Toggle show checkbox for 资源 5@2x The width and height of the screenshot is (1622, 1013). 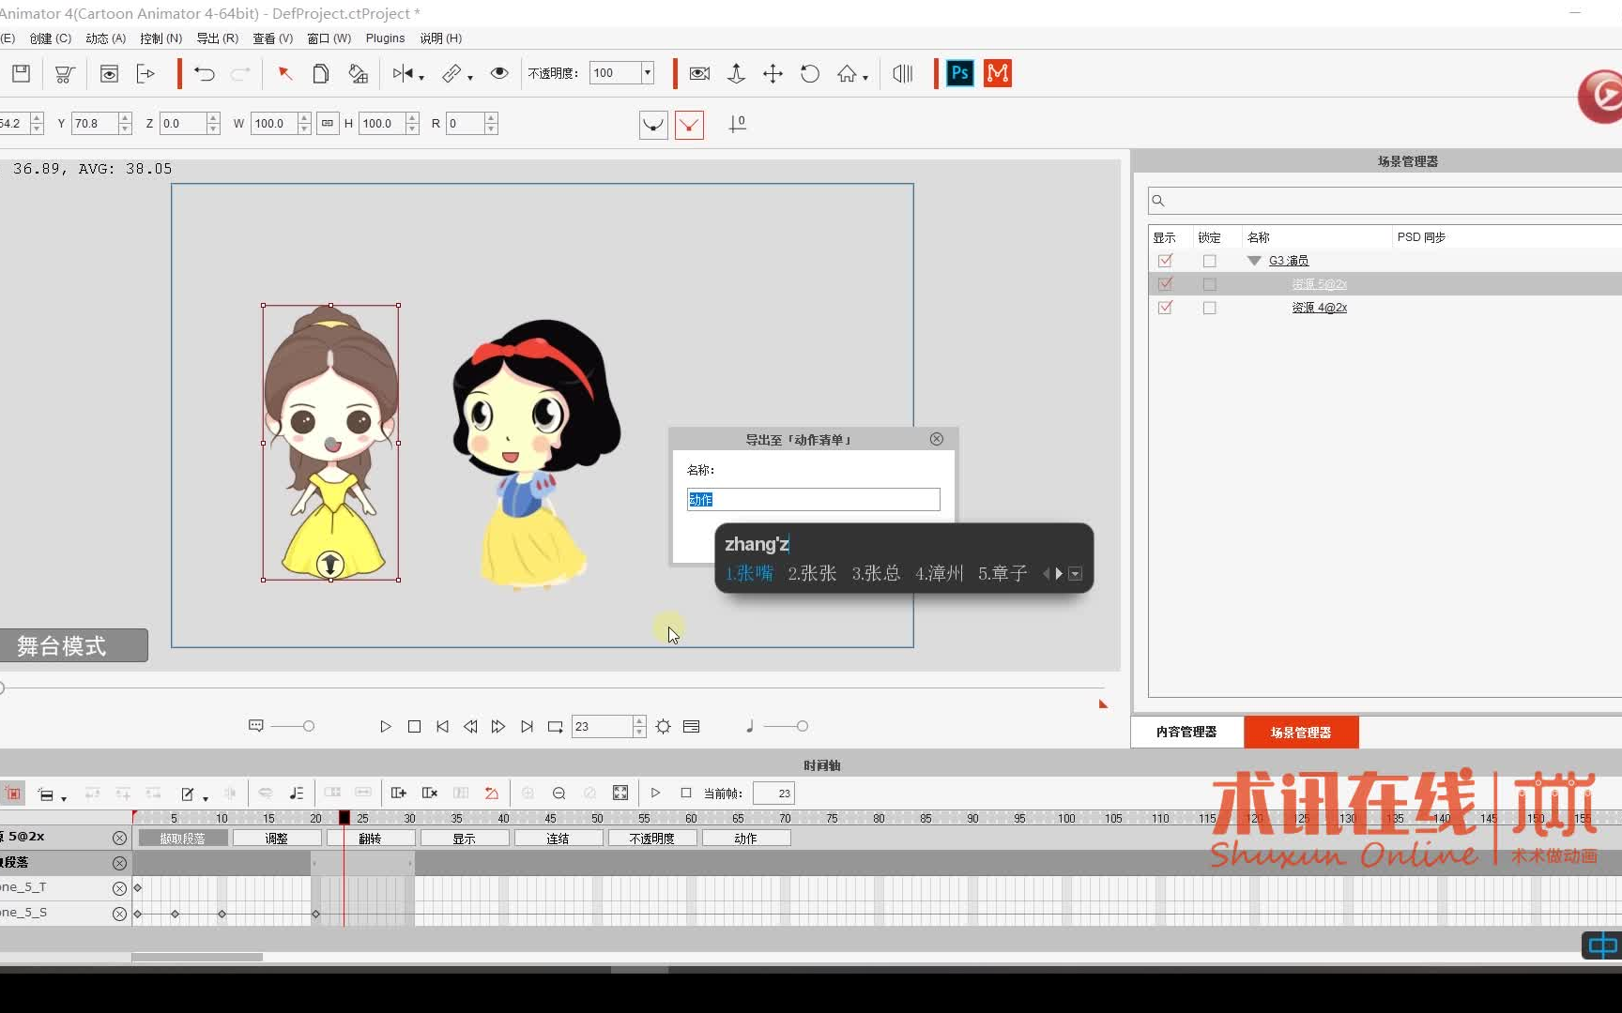pos(1166,284)
